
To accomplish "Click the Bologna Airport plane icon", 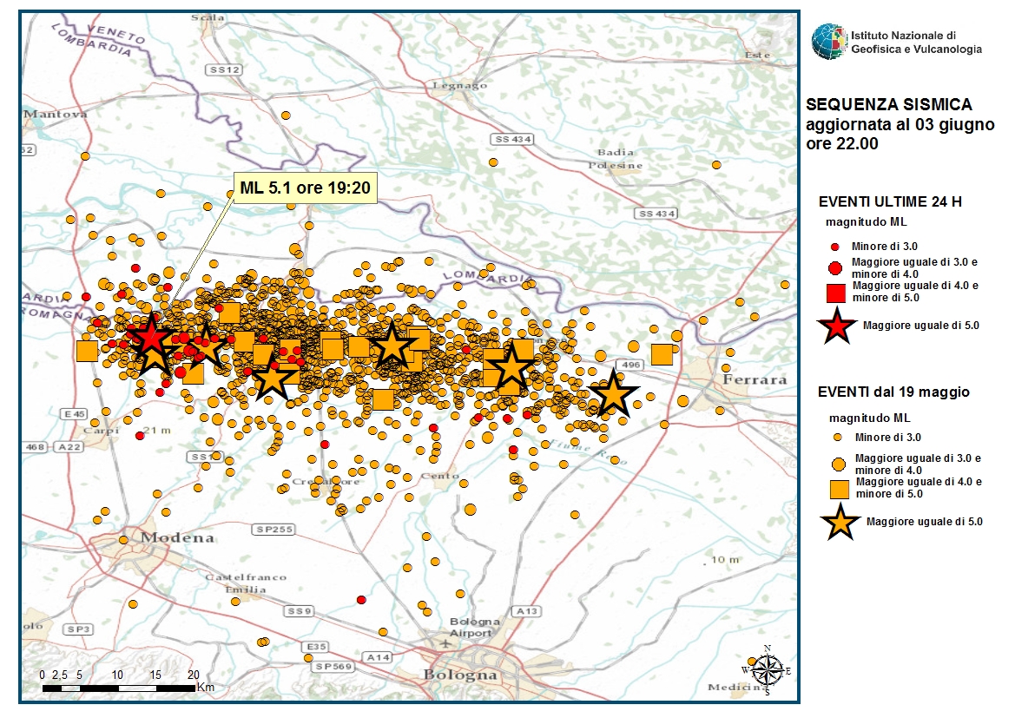I will tap(448, 642).
